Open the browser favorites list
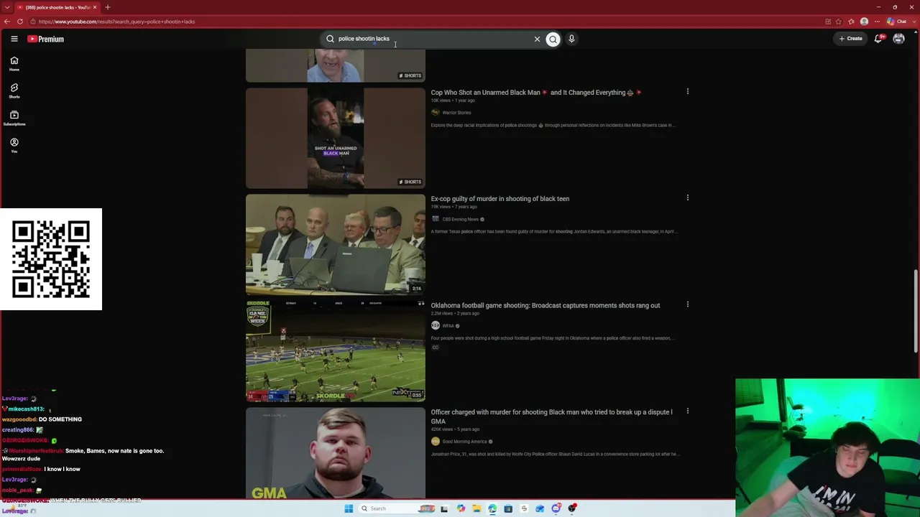The height and width of the screenshot is (517, 920). click(851, 22)
